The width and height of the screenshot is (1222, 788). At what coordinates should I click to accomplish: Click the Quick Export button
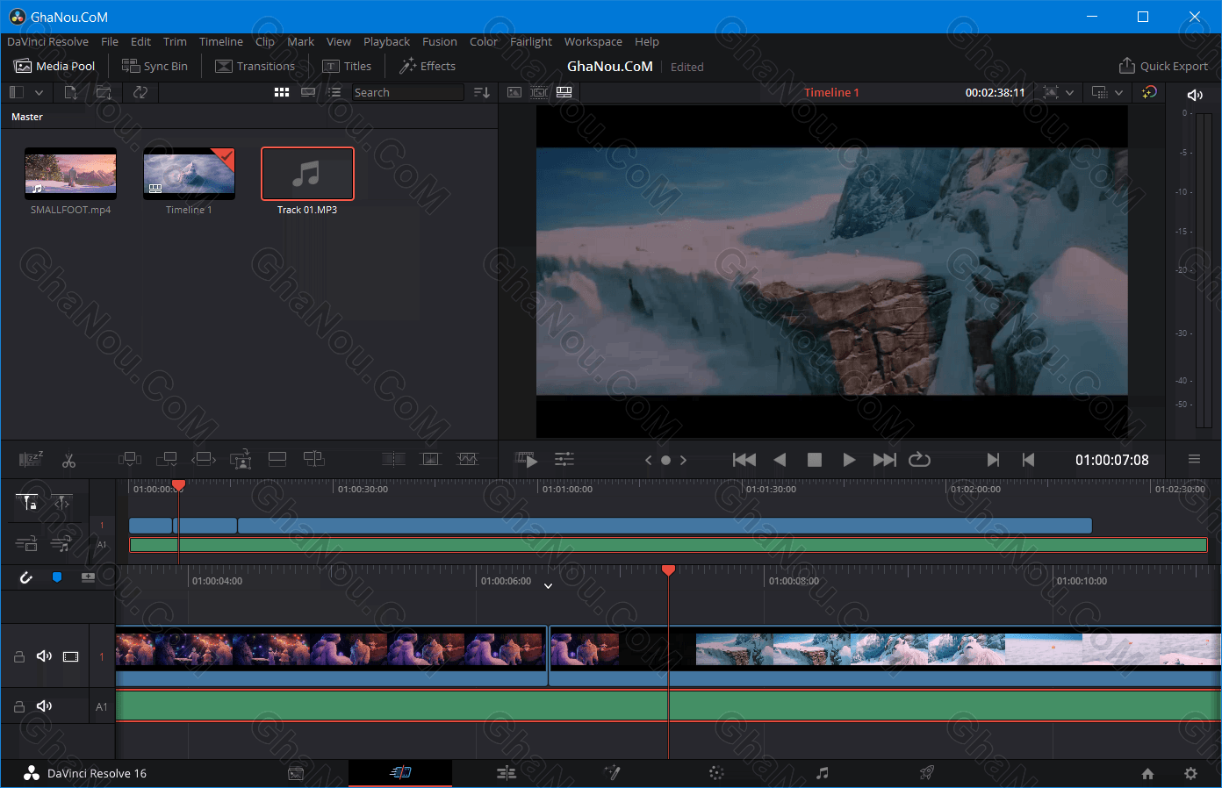pyautogui.click(x=1163, y=66)
